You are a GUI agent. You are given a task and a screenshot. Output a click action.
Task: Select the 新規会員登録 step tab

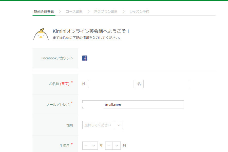point(44,12)
